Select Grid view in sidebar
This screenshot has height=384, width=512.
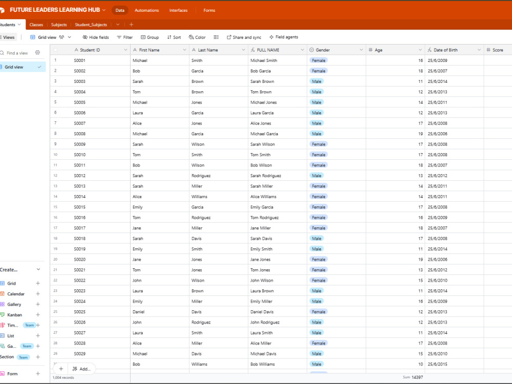[22, 67]
